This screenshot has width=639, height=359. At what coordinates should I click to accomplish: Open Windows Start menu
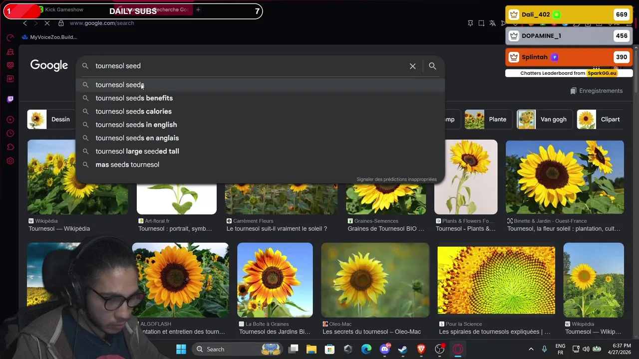pos(181,349)
